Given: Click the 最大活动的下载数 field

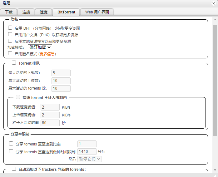Looking at the screenshot, I should tap(61, 73).
